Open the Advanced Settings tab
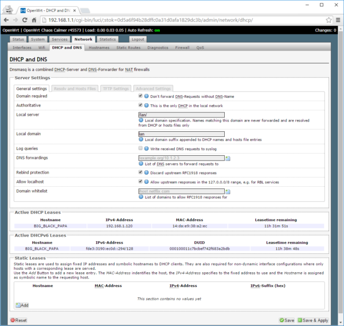The height and width of the screenshot is (326, 344). pos(153,89)
